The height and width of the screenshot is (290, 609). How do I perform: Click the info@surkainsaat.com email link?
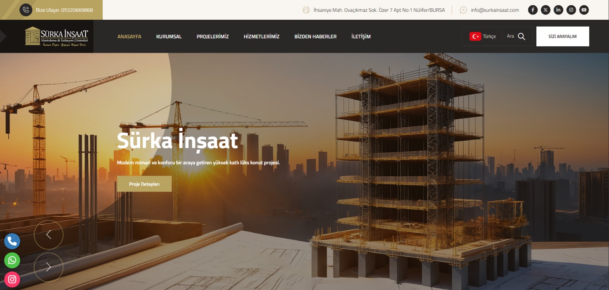pos(494,10)
